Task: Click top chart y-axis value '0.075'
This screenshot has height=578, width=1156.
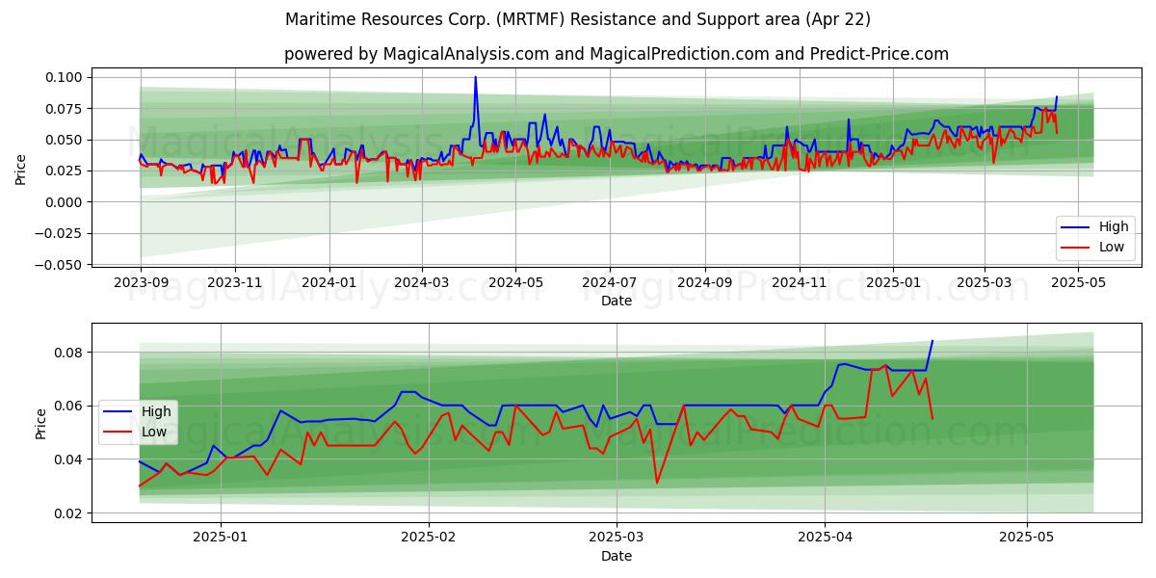Action: coord(64,109)
